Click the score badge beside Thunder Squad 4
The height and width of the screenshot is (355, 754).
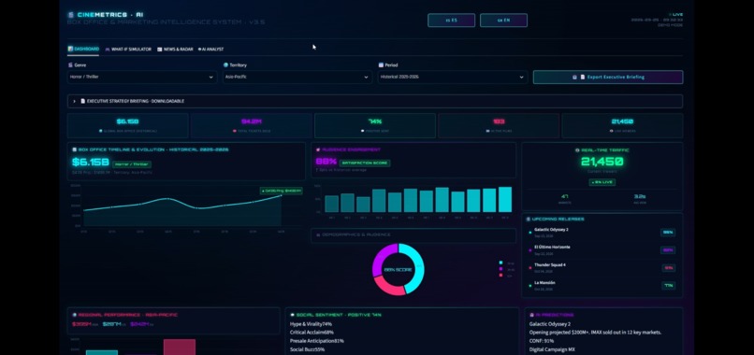(x=668, y=268)
